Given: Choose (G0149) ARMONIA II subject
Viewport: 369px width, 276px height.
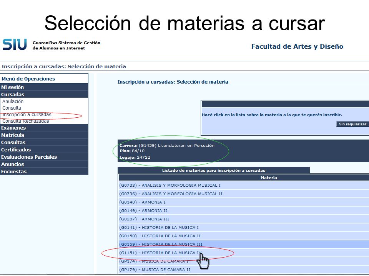Looking at the screenshot, I should 244,210.
